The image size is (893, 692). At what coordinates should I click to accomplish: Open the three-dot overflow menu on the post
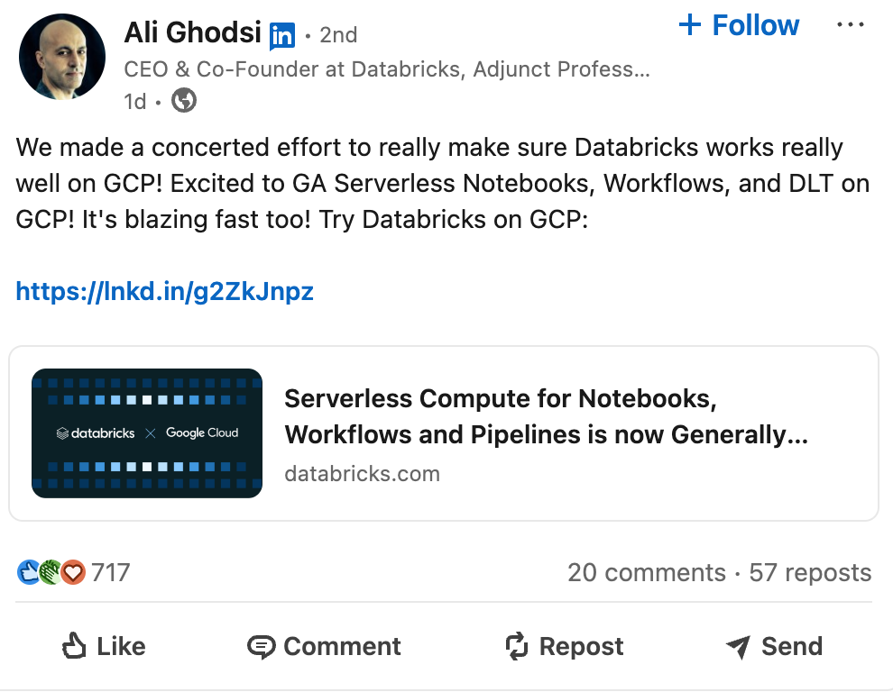click(x=851, y=24)
